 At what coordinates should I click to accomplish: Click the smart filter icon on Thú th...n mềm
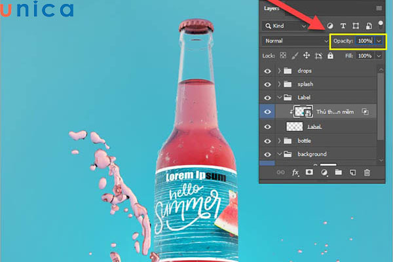coord(365,111)
